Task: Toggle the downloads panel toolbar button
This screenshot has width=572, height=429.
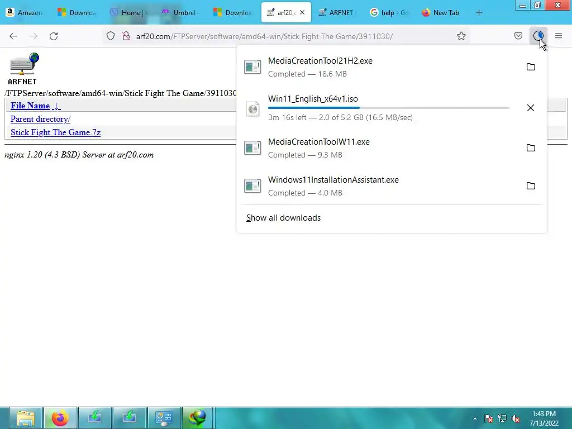Action: coord(538,36)
